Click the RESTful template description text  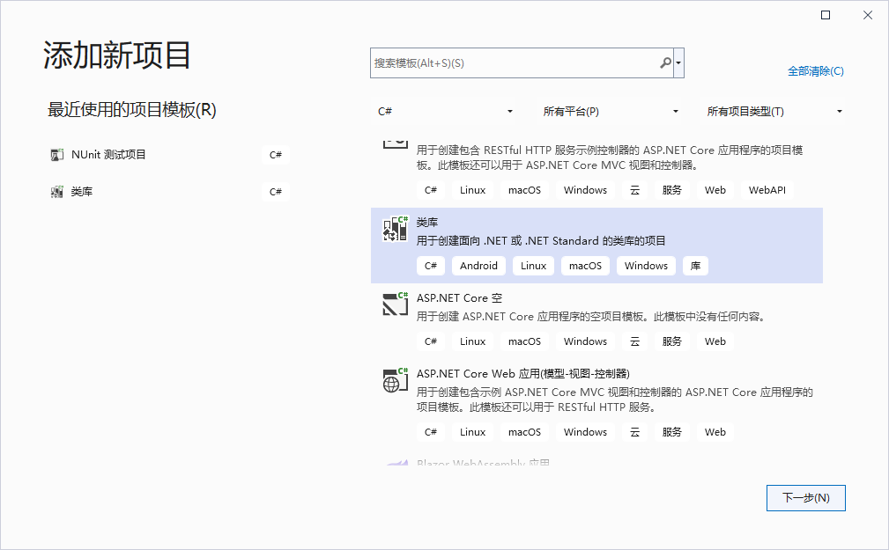coord(610,158)
